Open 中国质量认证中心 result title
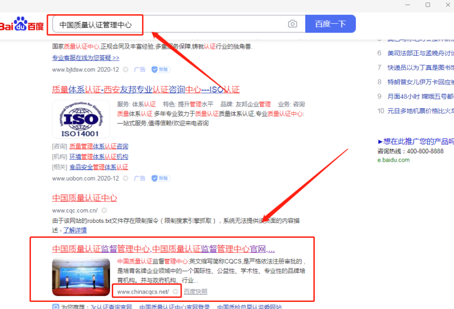 pyautogui.click(x=84, y=198)
